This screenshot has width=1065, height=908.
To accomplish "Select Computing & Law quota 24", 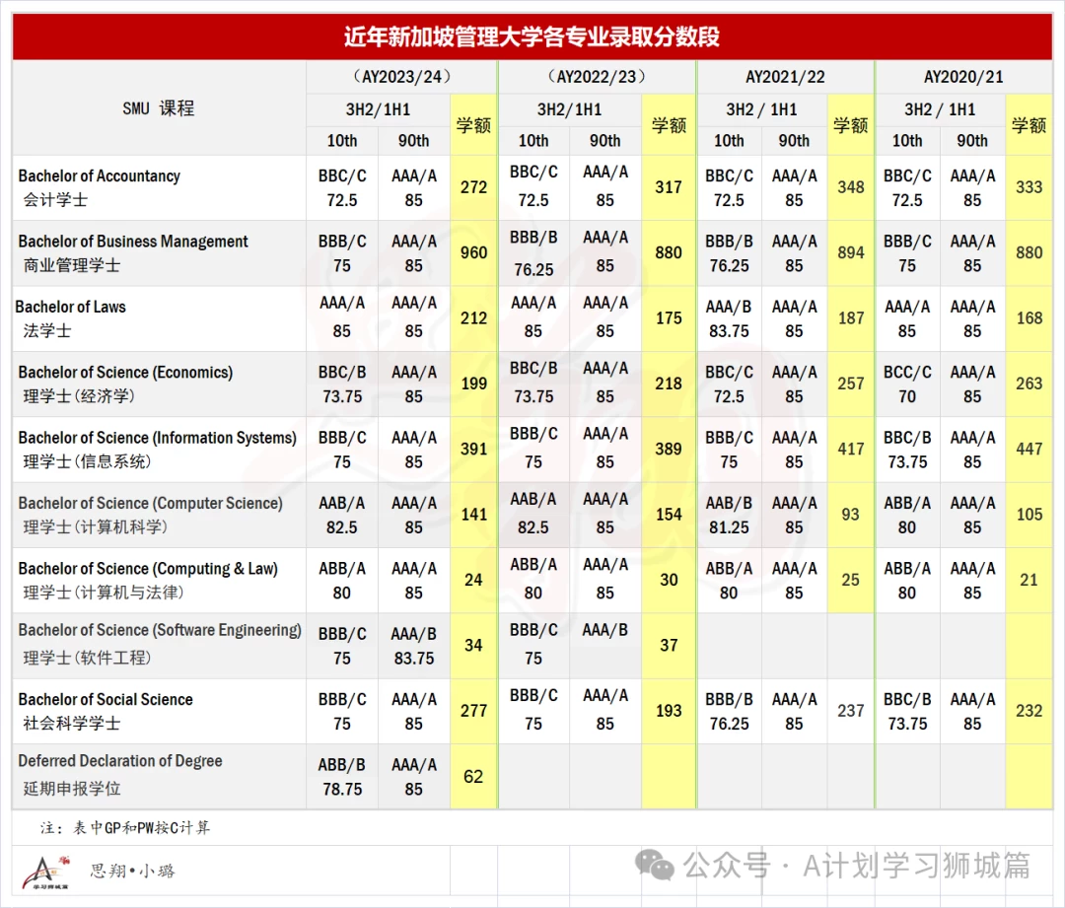I will (473, 580).
